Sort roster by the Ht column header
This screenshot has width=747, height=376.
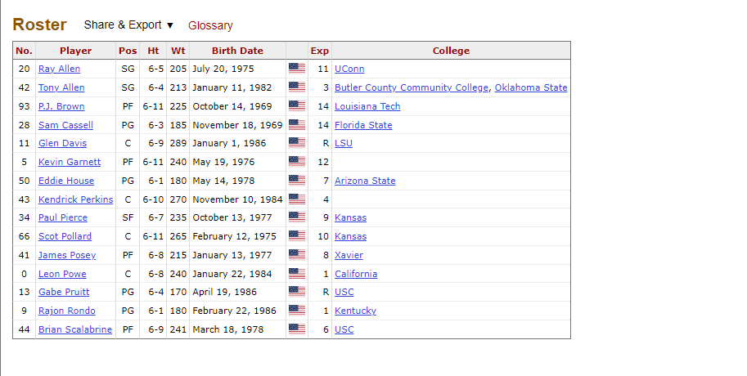153,51
